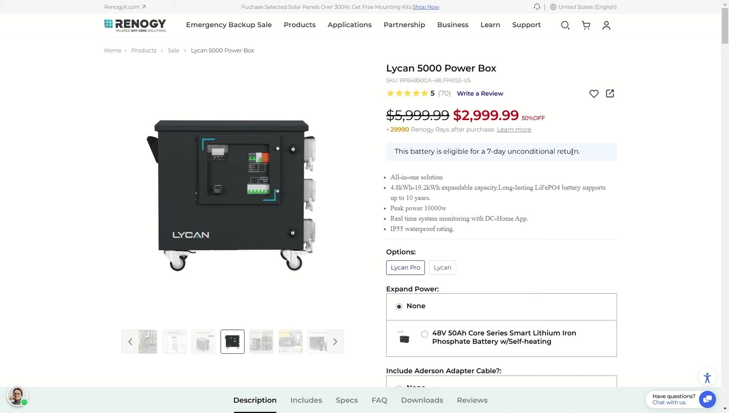
Task: Show next product thumbnails with right arrow
Action: pos(335,342)
